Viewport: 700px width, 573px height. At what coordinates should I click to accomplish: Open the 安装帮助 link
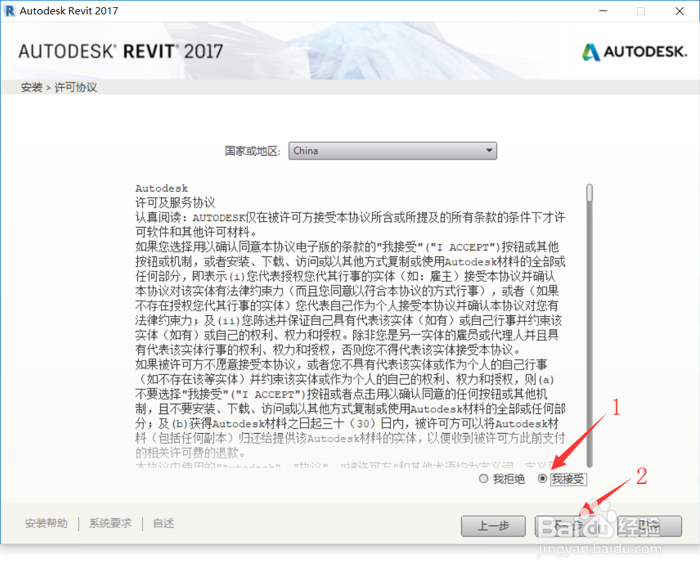pyautogui.click(x=46, y=523)
